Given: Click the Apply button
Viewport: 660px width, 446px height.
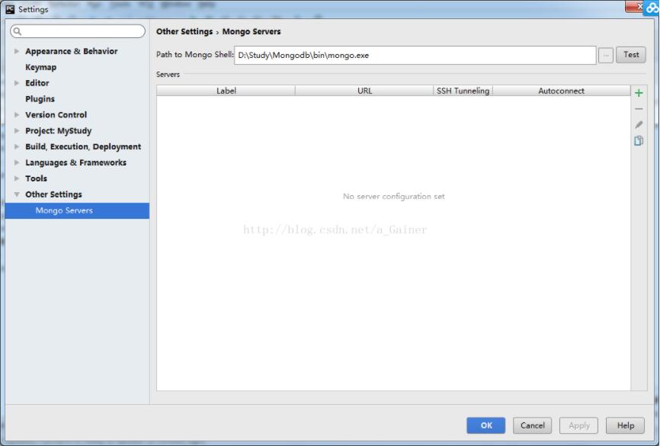Looking at the screenshot, I should tap(578, 425).
